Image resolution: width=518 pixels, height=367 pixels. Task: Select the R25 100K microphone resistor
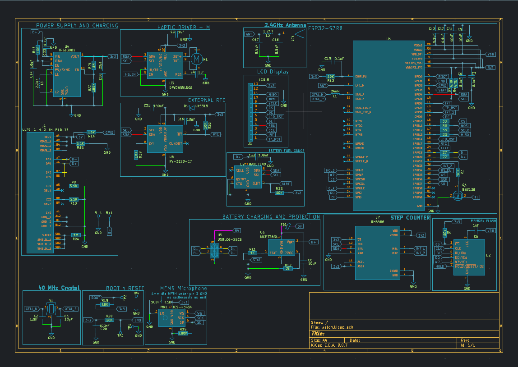coord(183,333)
